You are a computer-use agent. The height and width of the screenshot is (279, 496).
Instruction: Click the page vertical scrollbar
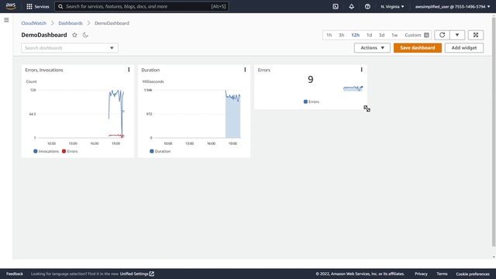(x=494, y=131)
